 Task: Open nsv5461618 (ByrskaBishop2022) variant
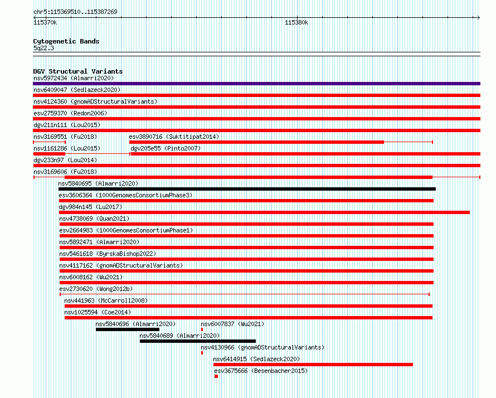click(108, 254)
